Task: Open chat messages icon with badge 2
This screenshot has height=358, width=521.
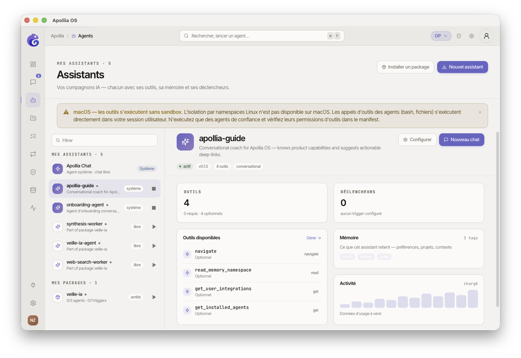Action: tap(33, 82)
